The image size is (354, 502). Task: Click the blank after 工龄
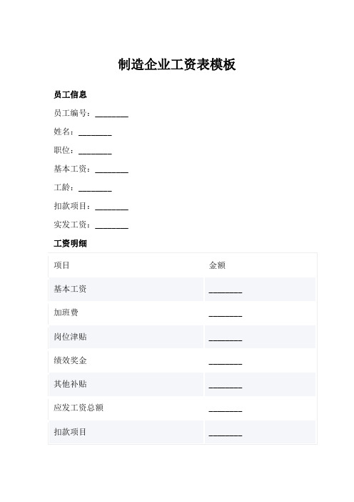[95, 188]
